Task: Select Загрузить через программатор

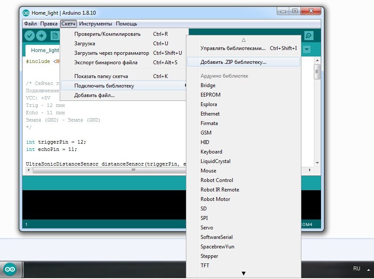Action: (x=123, y=53)
